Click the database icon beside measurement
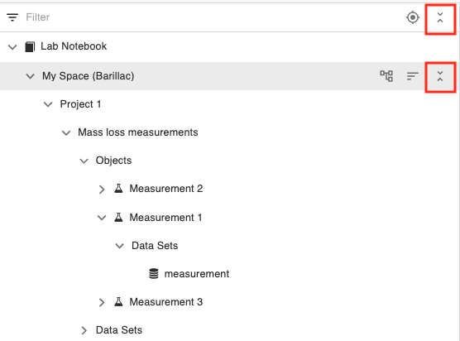 tap(154, 273)
